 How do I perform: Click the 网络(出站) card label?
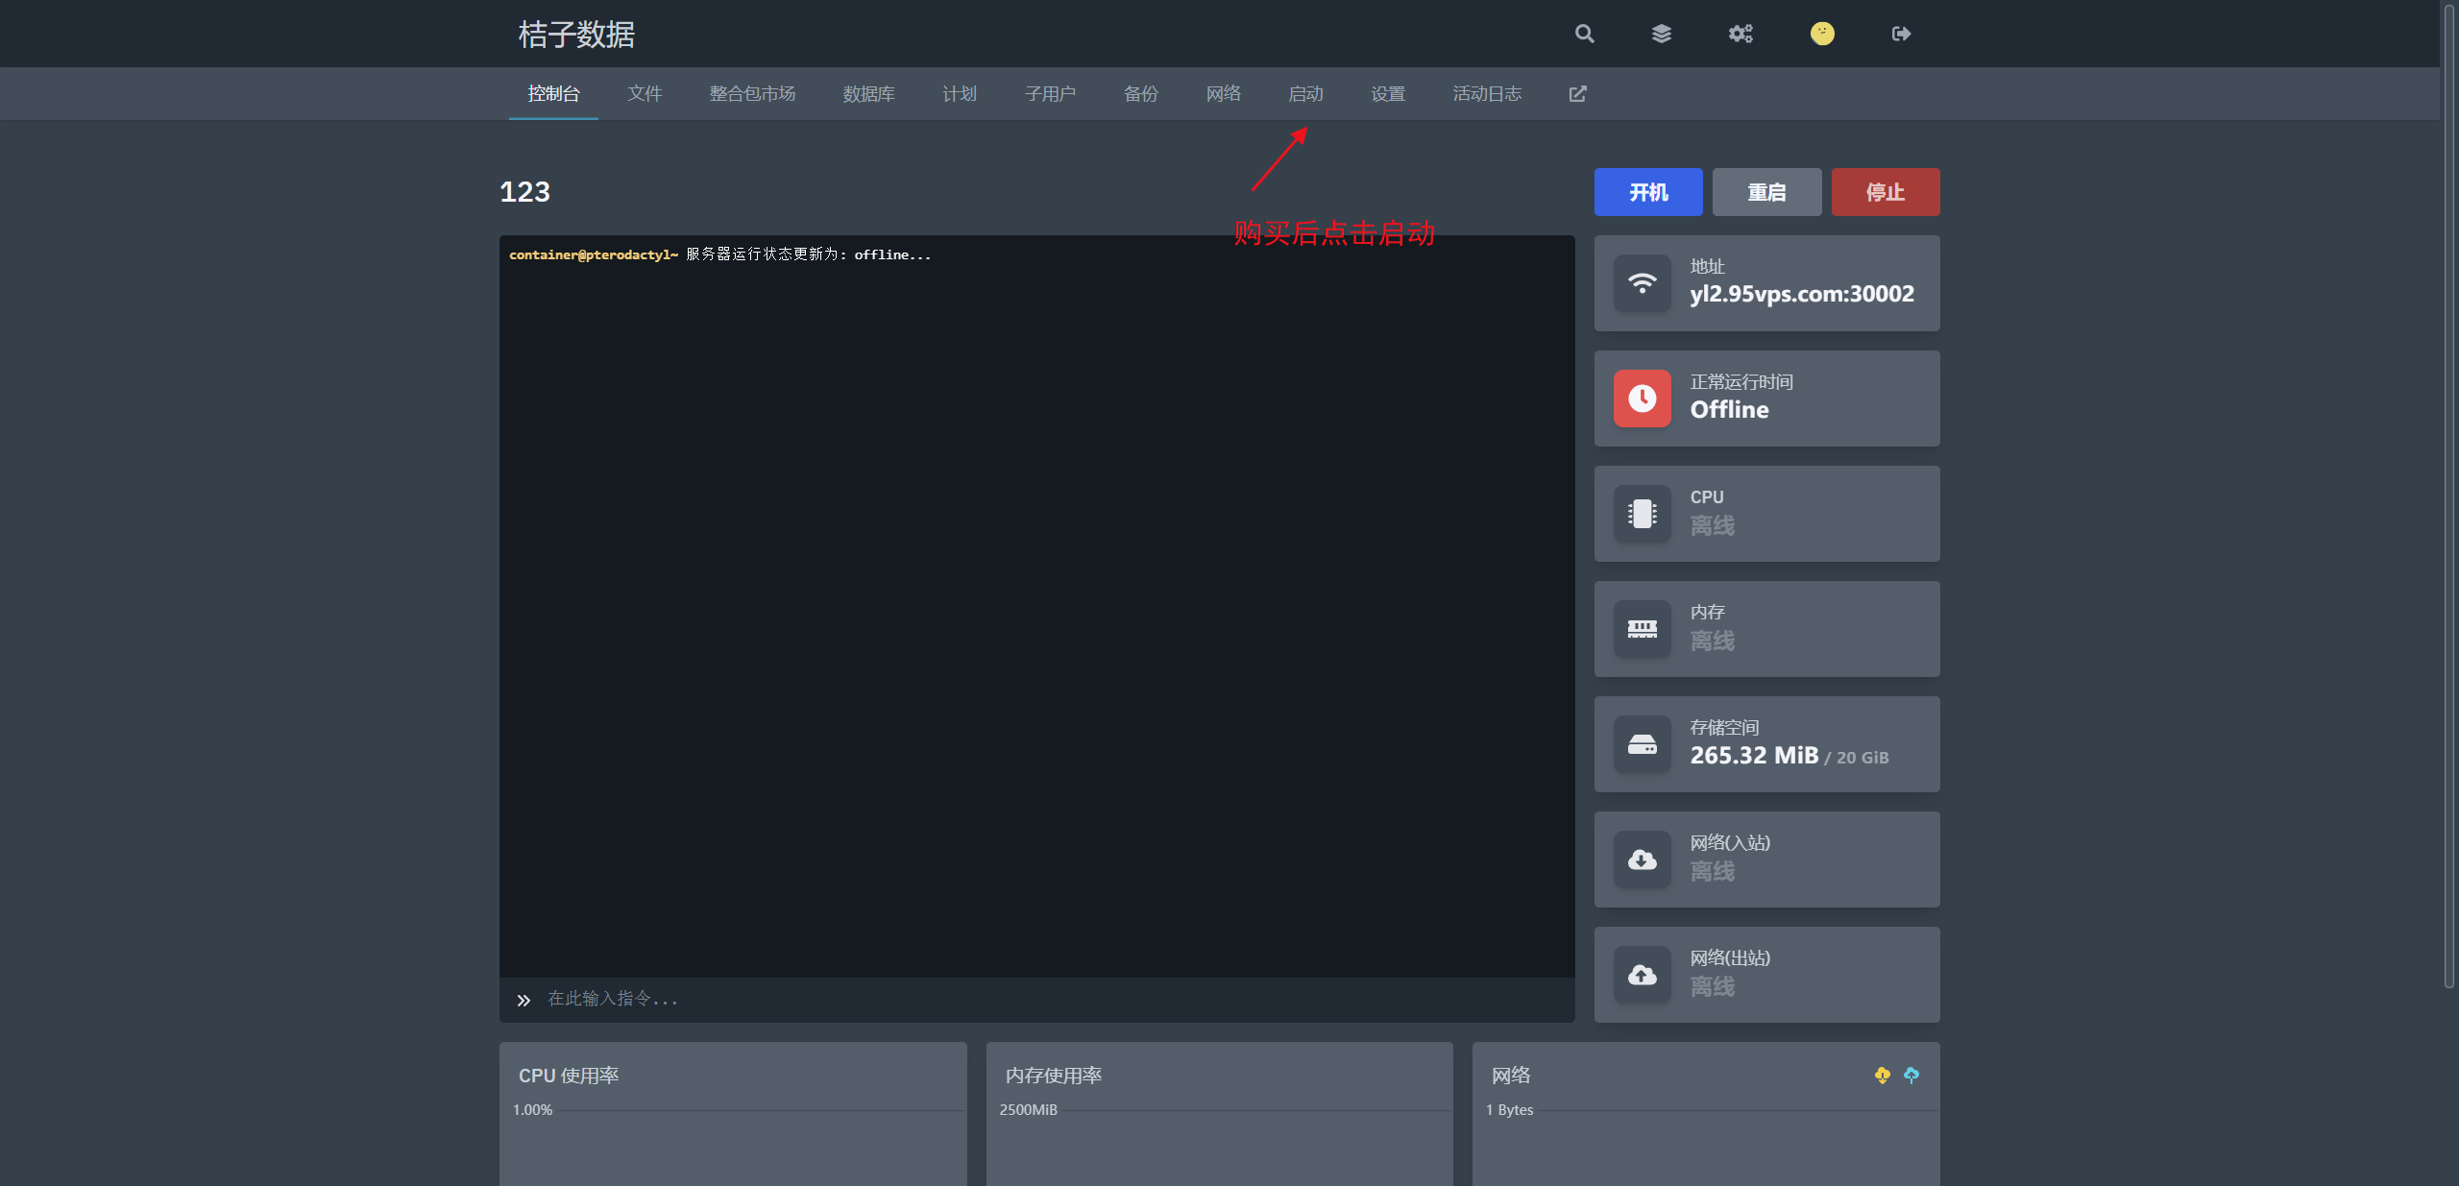[x=1730, y=958]
